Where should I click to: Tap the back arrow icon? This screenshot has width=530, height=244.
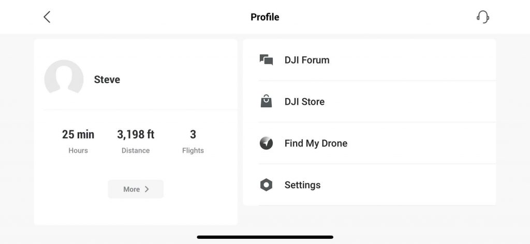[47, 17]
